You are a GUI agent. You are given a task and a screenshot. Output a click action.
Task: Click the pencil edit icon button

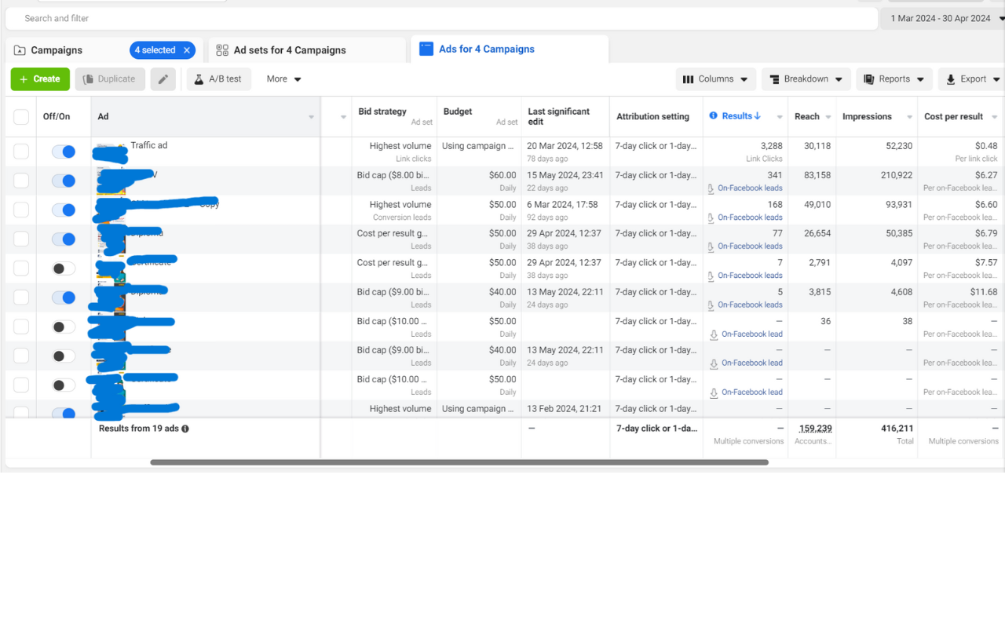tap(163, 79)
